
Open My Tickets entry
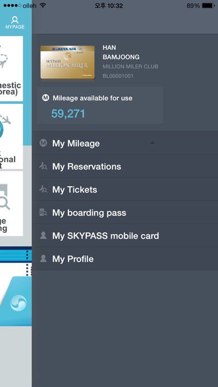point(125,189)
